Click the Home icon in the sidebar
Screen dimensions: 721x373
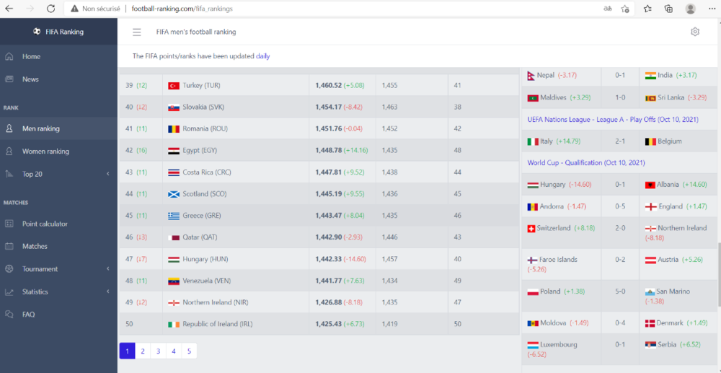point(9,56)
